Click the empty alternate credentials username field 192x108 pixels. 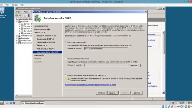(x=106, y=65)
